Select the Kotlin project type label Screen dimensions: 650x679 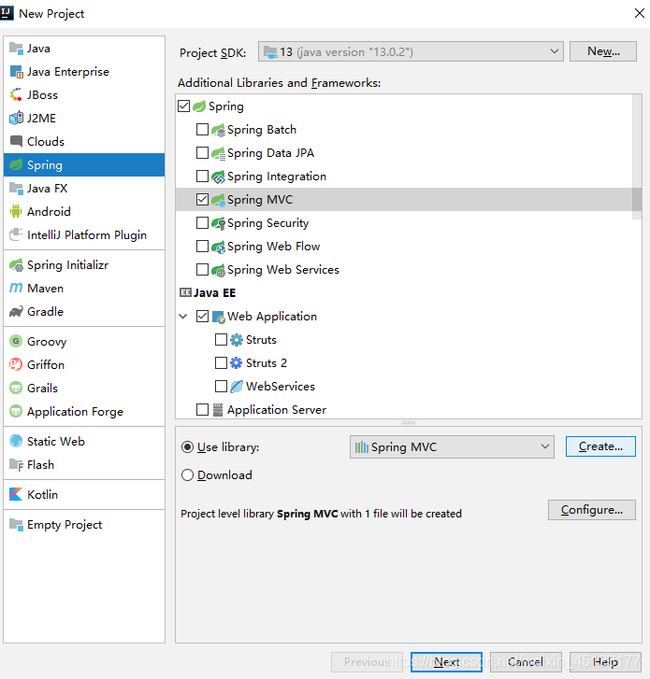point(42,494)
